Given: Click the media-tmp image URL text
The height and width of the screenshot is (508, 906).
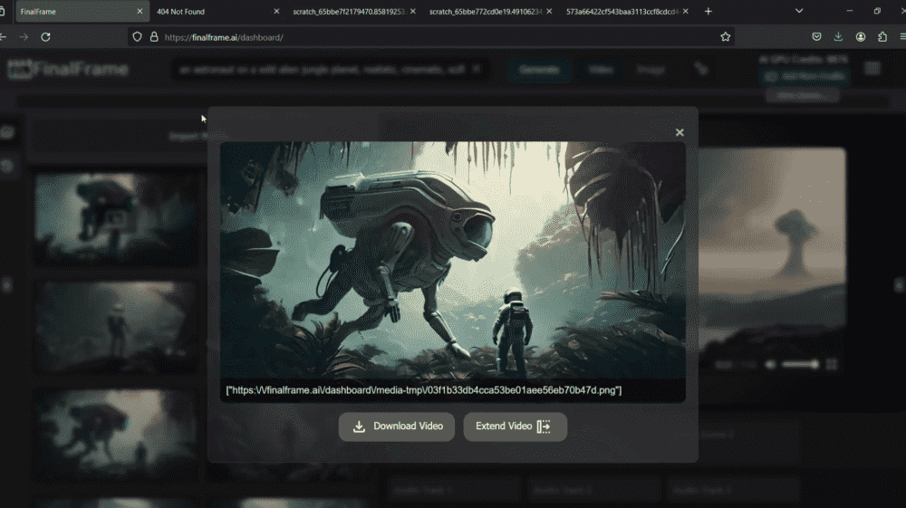Looking at the screenshot, I should point(423,390).
